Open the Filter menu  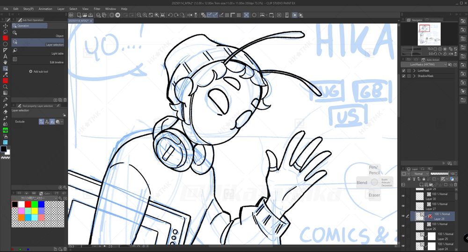coord(97,8)
